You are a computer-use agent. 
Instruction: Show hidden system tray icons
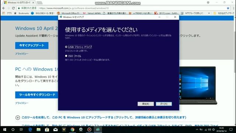tap(197, 130)
